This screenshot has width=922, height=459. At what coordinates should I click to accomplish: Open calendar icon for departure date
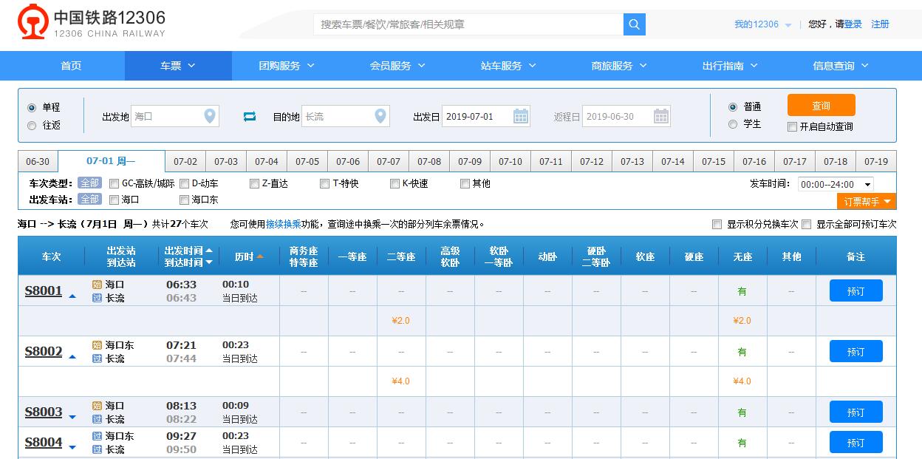[521, 116]
